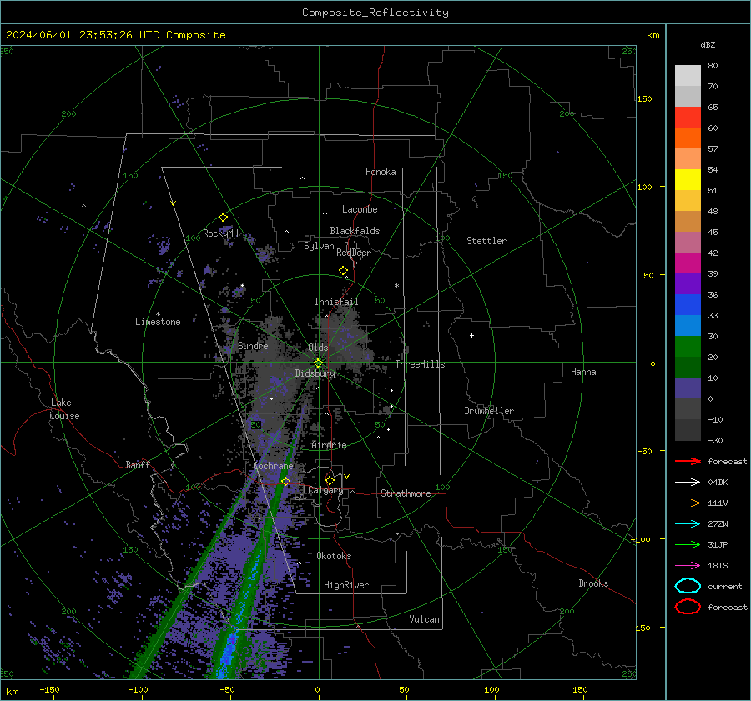The image size is (751, 701).
Task: Click the Airdrie city label
Action: 329,445
